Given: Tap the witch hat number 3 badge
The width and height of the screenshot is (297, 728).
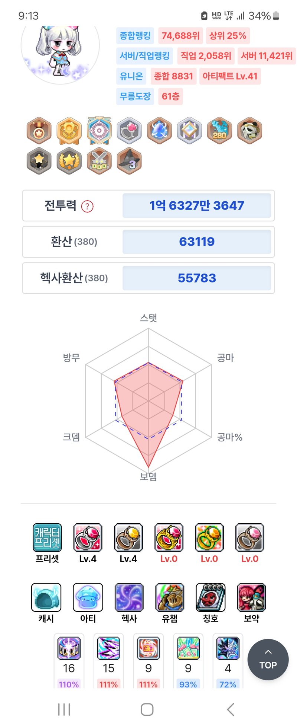Looking at the screenshot, I should [x=129, y=161].
